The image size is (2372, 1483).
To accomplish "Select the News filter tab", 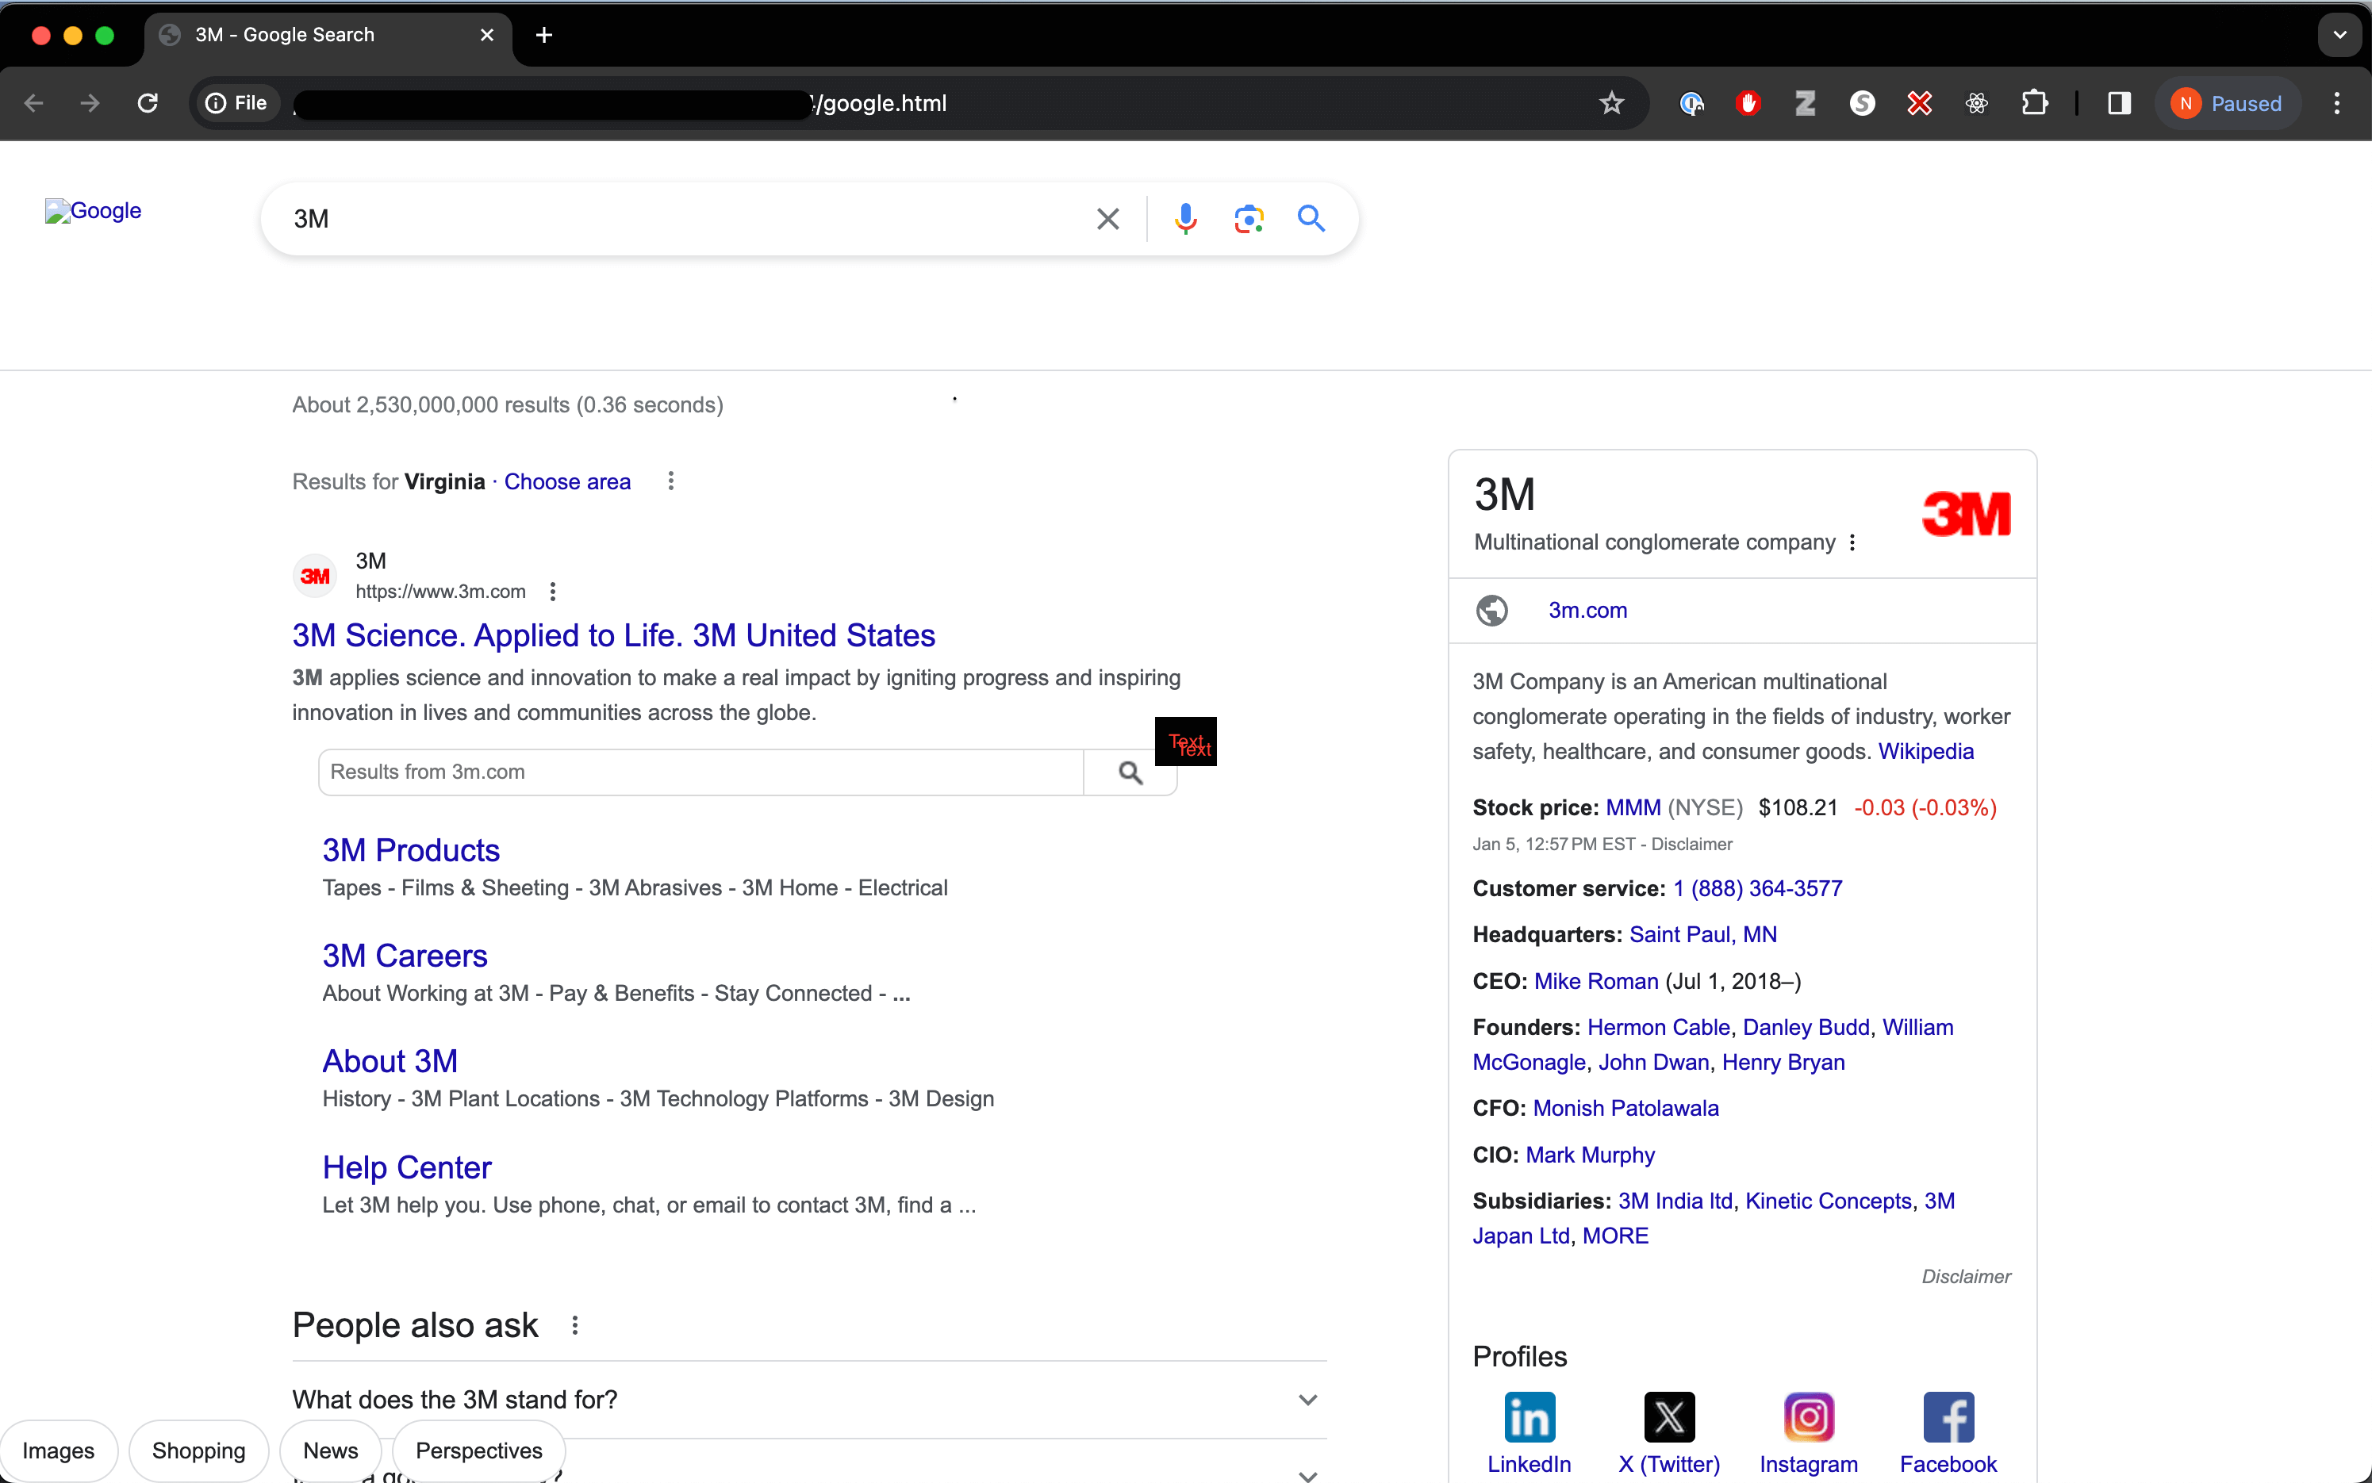I will point(331,1450).
